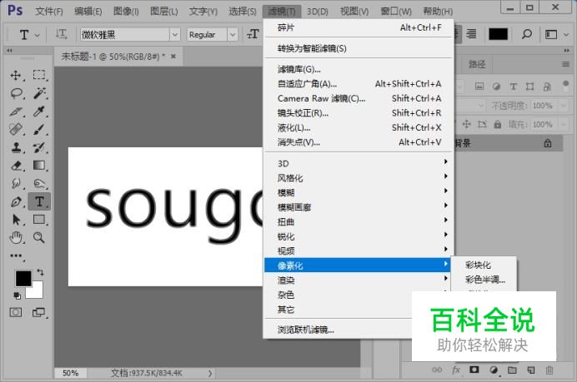The image size is (577, 382).
Task: Expand the 3D filter submenu
Action: coord(359,163)
